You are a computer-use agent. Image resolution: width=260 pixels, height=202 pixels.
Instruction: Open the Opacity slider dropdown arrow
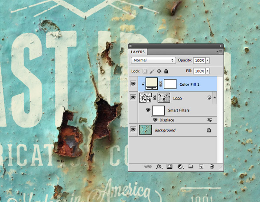tap(208, 60)
